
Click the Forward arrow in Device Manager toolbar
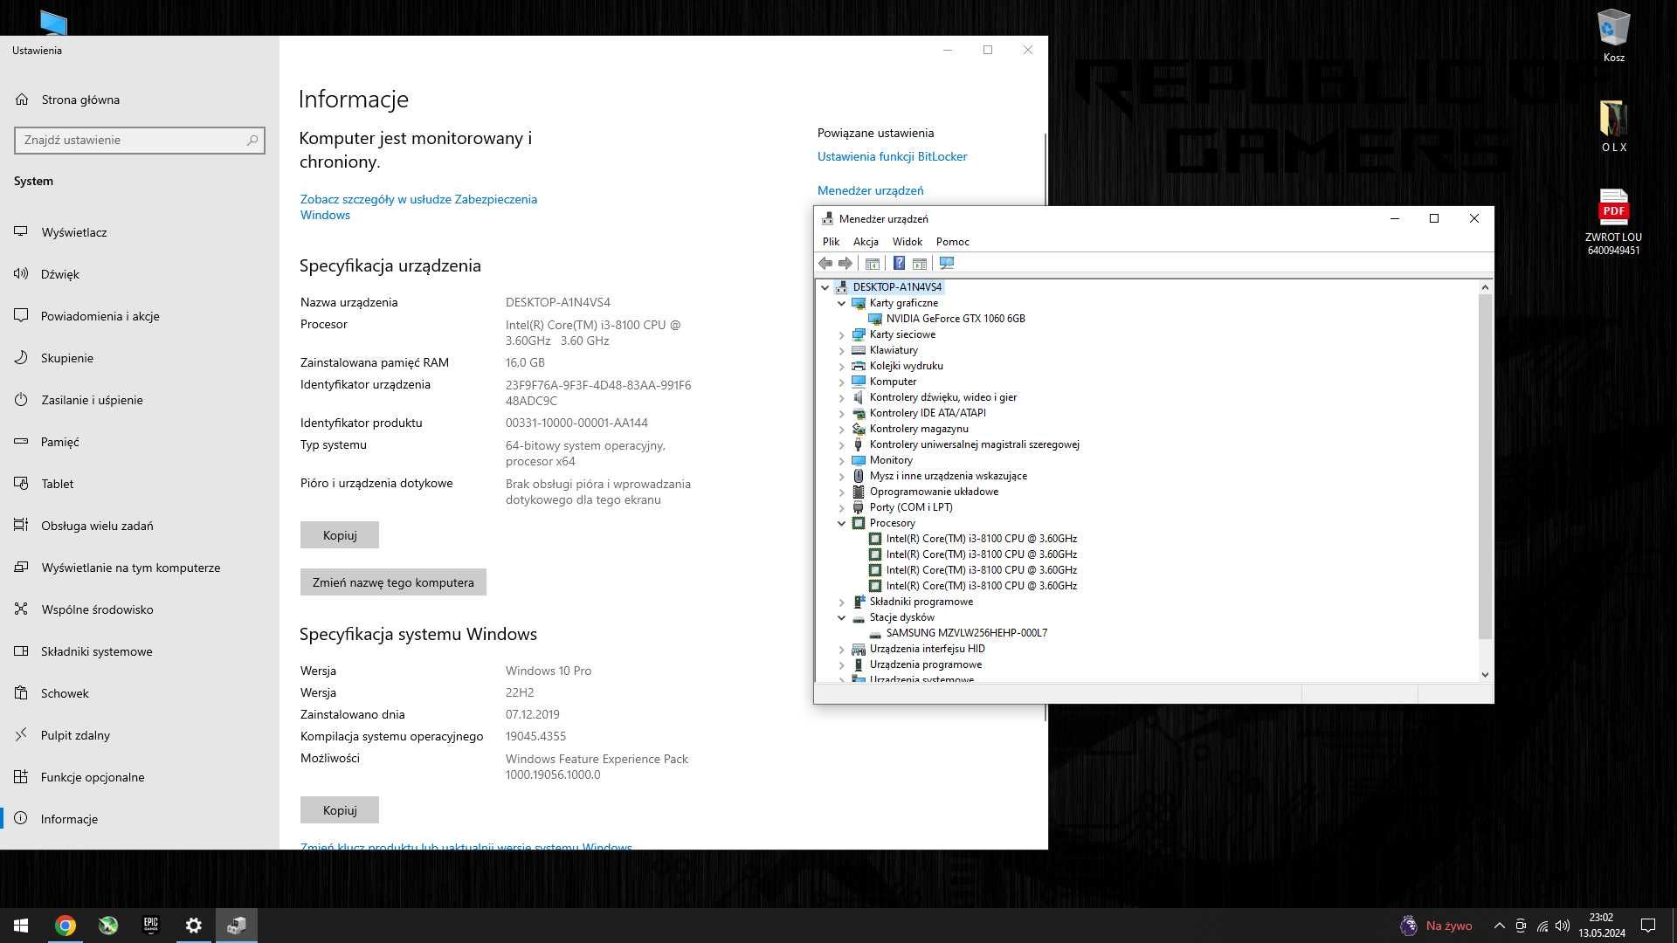[845, 264]
